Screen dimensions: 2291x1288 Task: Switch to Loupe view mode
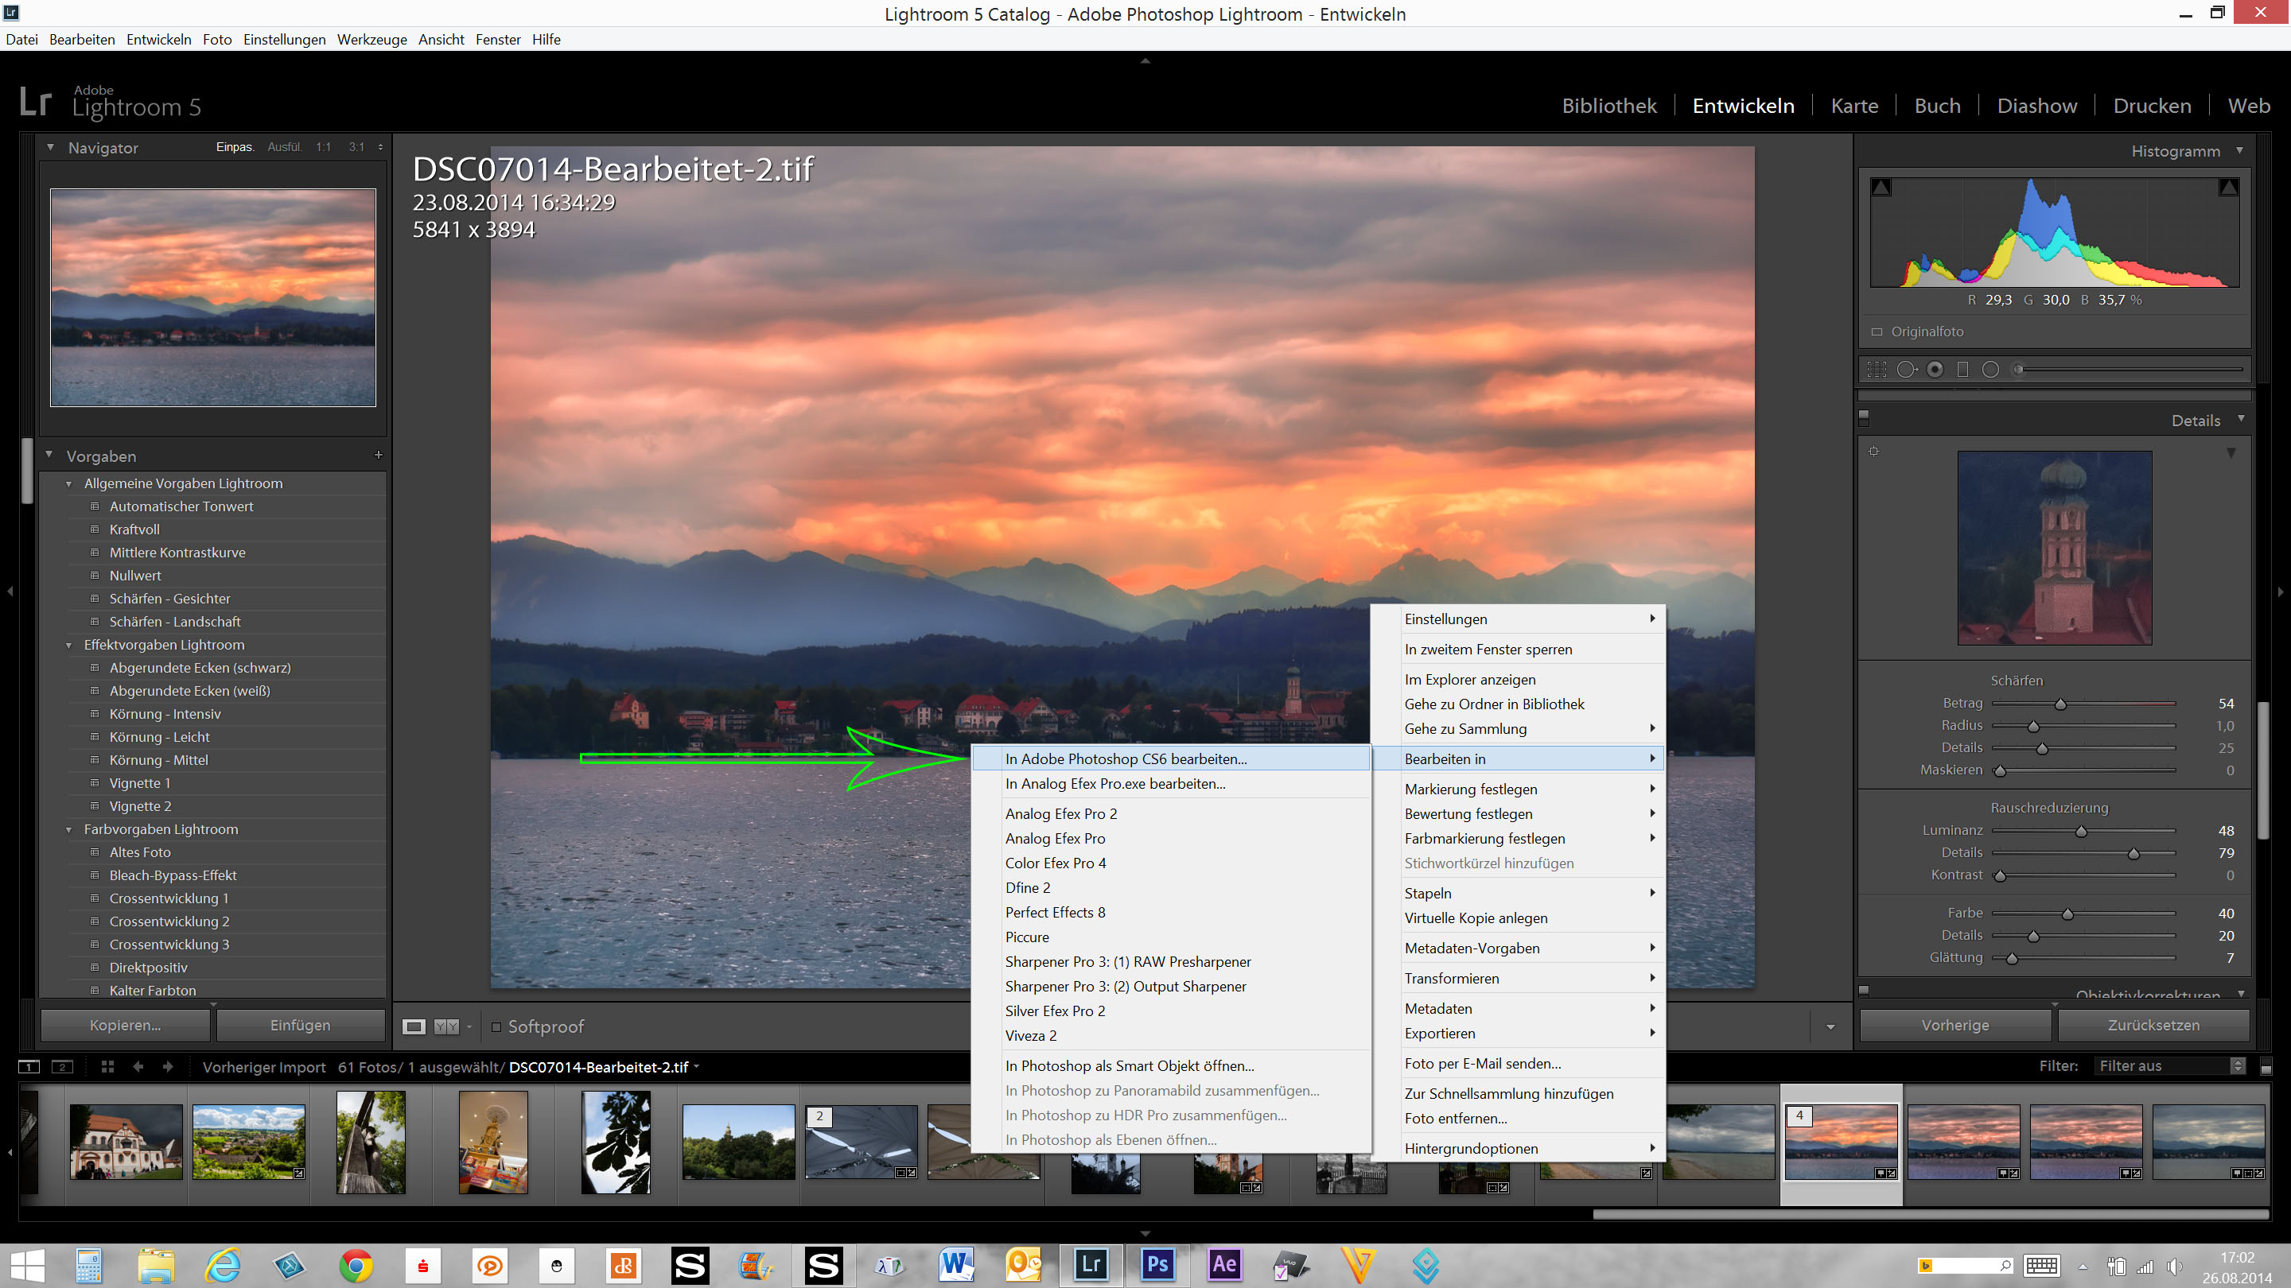click(x=414, y=1026)
